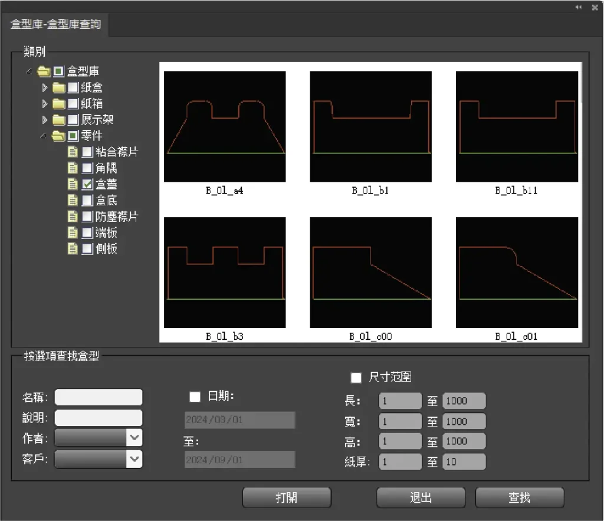Check the 盒底 checkbox

(x=87, y=201)
